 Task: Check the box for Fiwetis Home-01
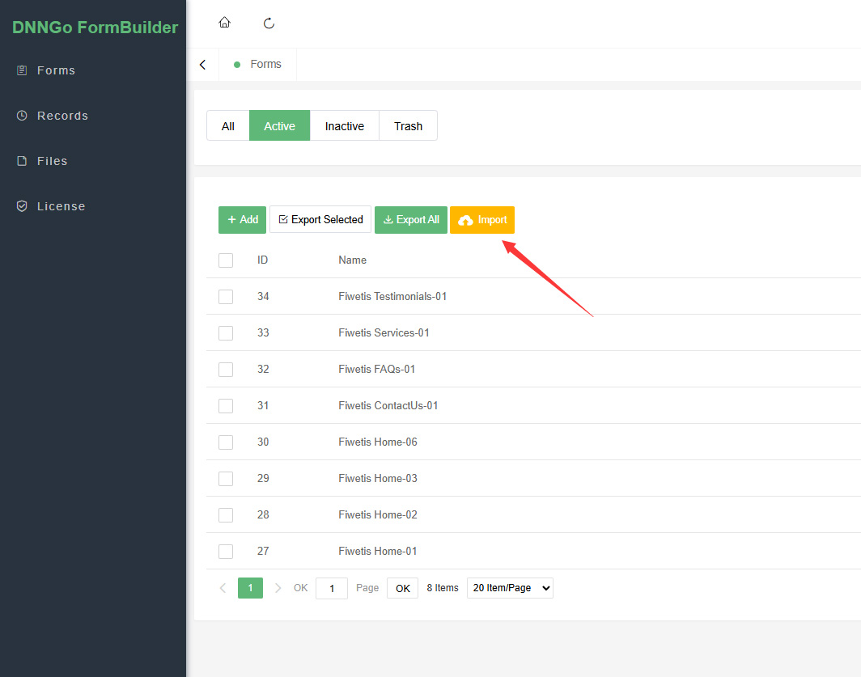pyautogui.click(x=226, y=552)
